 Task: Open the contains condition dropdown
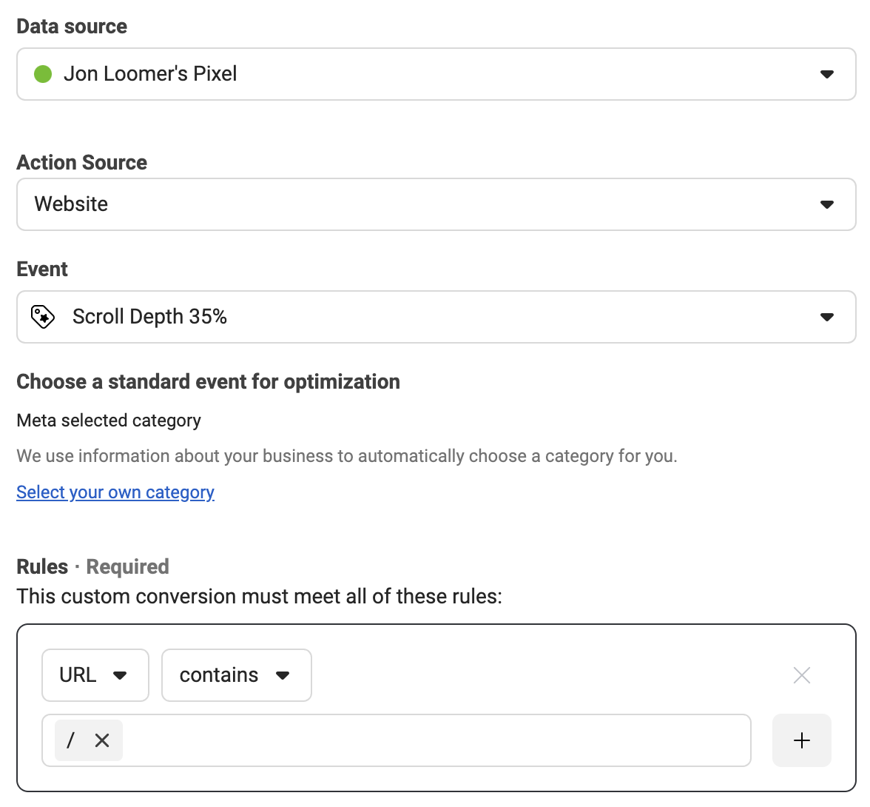(x=237, y=675)
